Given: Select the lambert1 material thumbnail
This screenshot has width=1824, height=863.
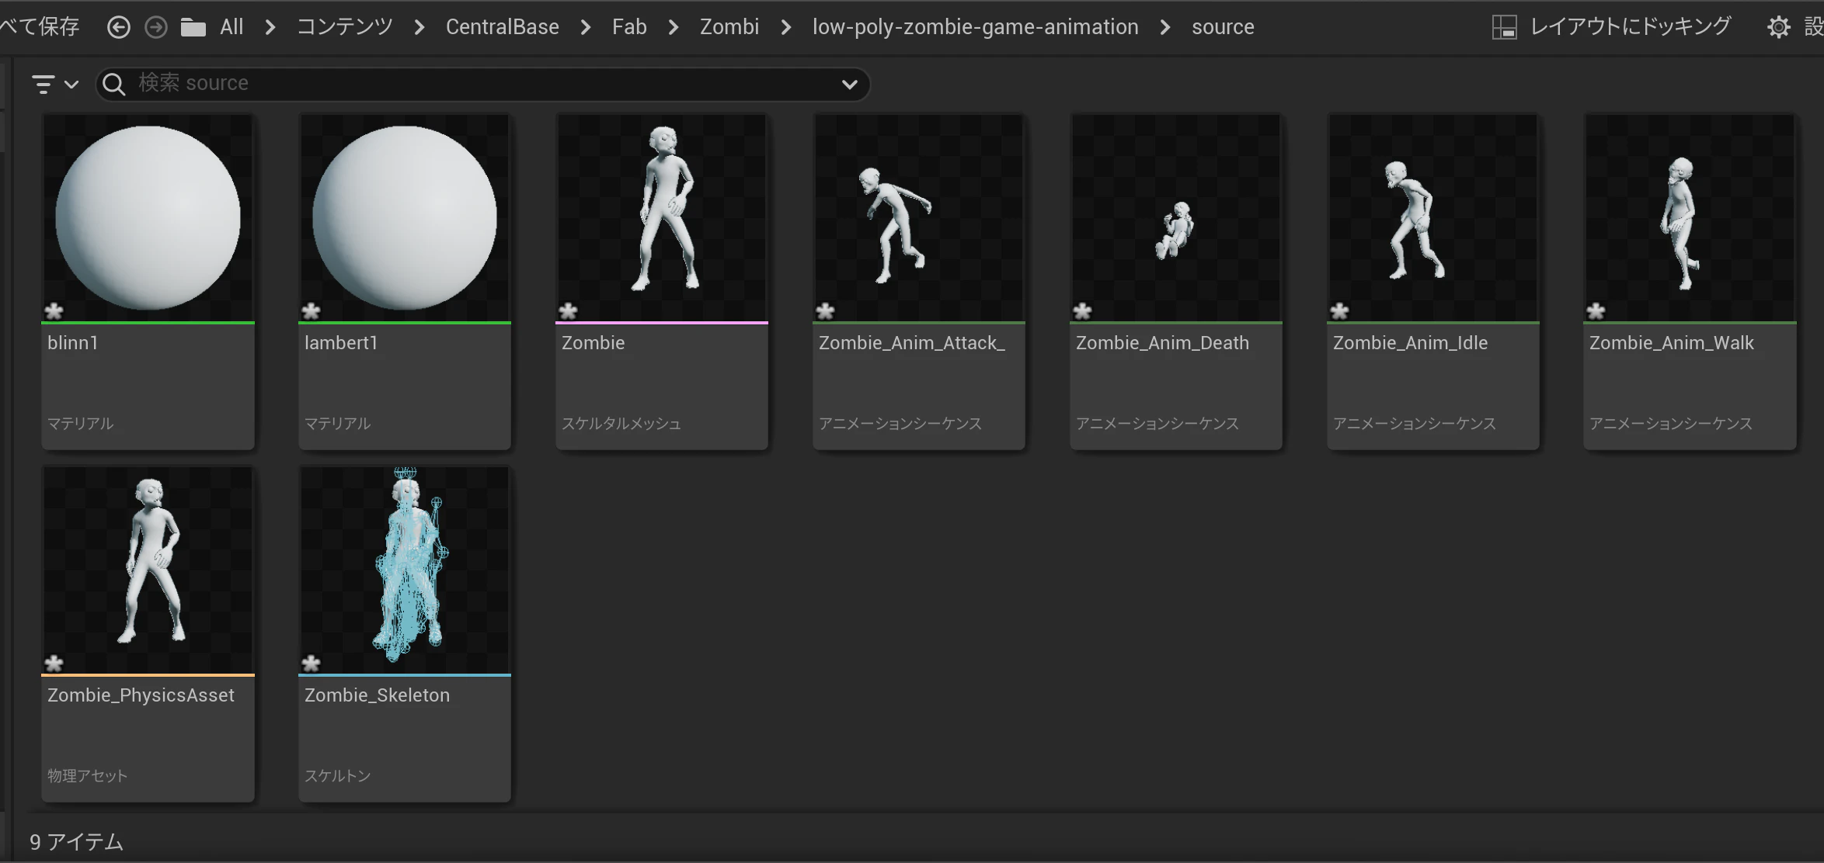Looking at the screenshot, I should point(405,217).
